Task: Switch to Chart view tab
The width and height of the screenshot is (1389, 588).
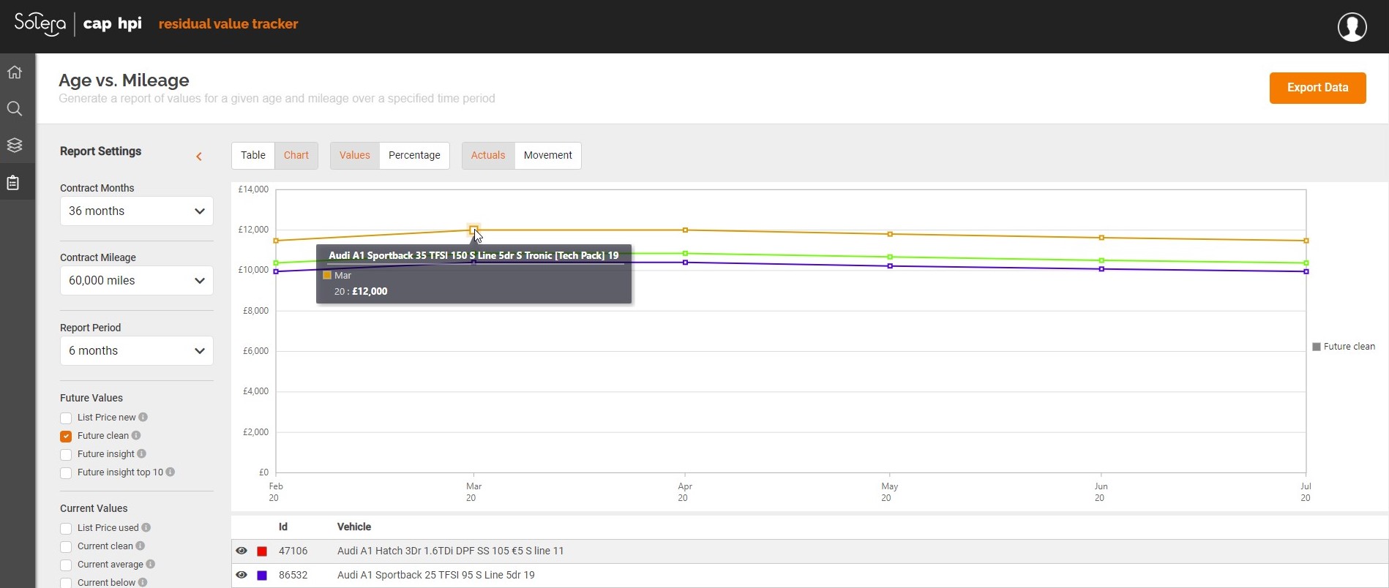Action: pos(296,155)
